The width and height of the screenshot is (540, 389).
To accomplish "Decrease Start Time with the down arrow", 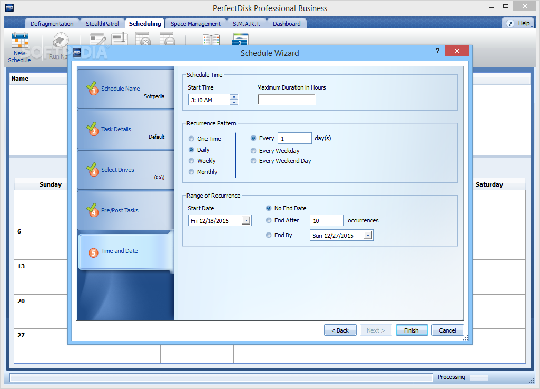I will coord(234,102).
